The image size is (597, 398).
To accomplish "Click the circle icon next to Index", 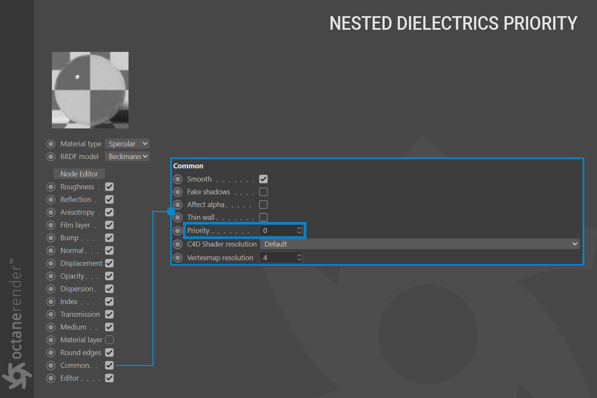I will click(x=51, y=301).
